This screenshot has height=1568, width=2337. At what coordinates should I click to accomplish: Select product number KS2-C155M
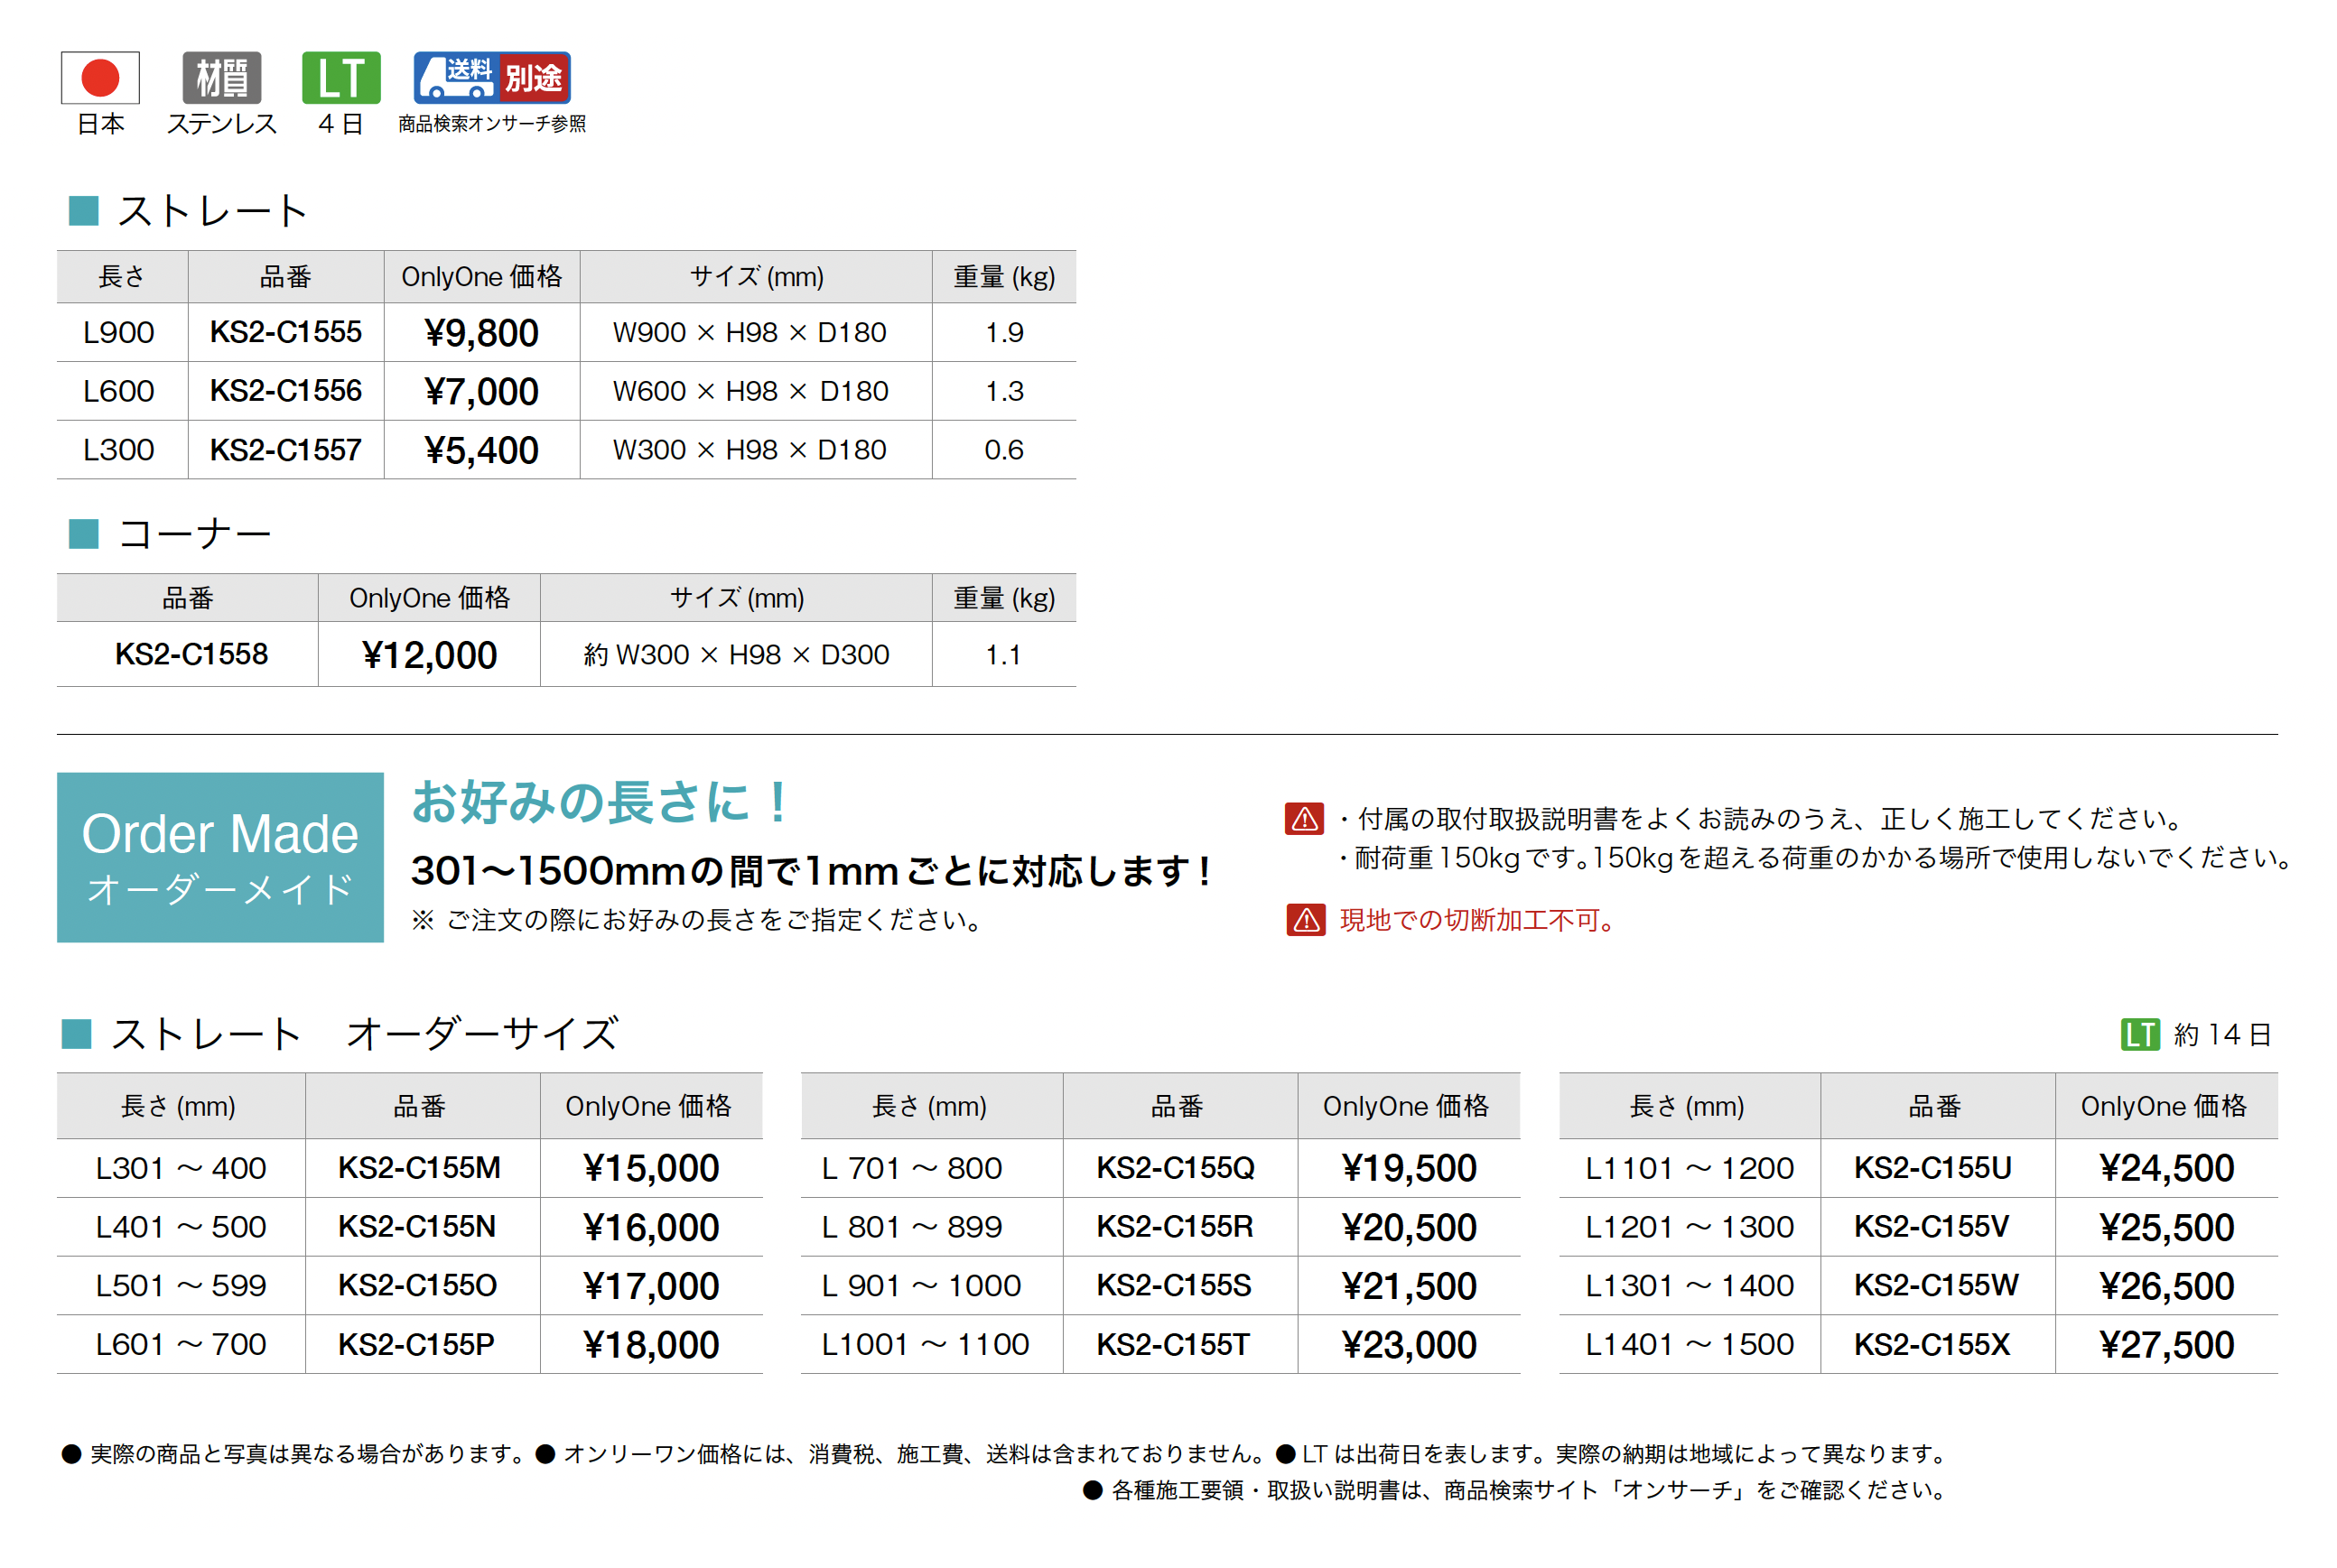pos(419,1168)
